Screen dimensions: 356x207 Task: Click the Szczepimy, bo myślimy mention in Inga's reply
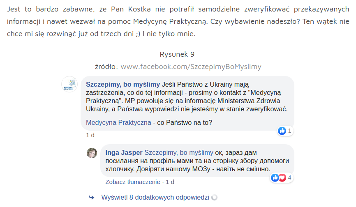click(x=179, y=153)
